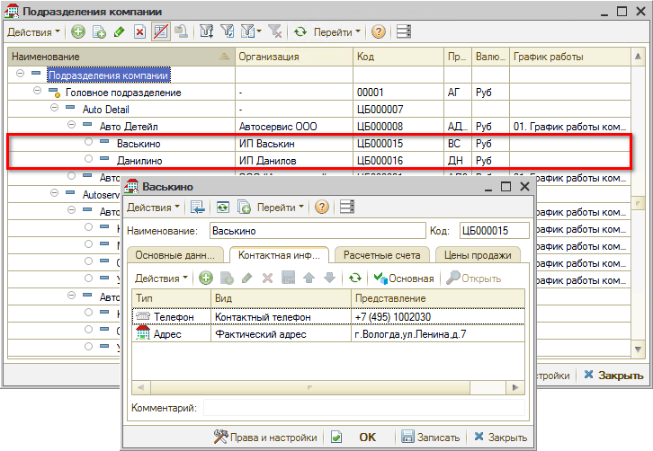Image resolution: width=653 pixels, height=451 pixels.
Task: Click the green Add button in main toolbar
Action: tap(77, 31)
